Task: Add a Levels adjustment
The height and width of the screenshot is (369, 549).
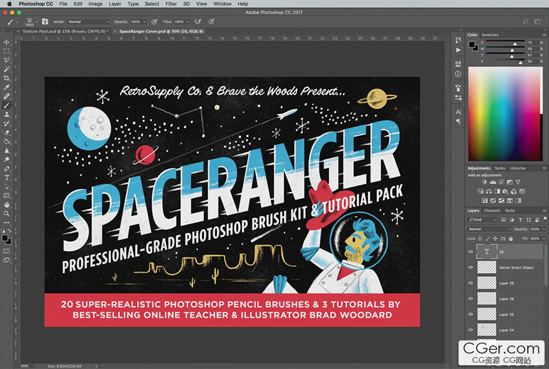Action: click(x=493, y=182)
